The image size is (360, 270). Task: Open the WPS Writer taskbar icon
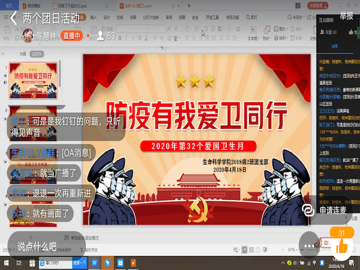coord(94,263)
